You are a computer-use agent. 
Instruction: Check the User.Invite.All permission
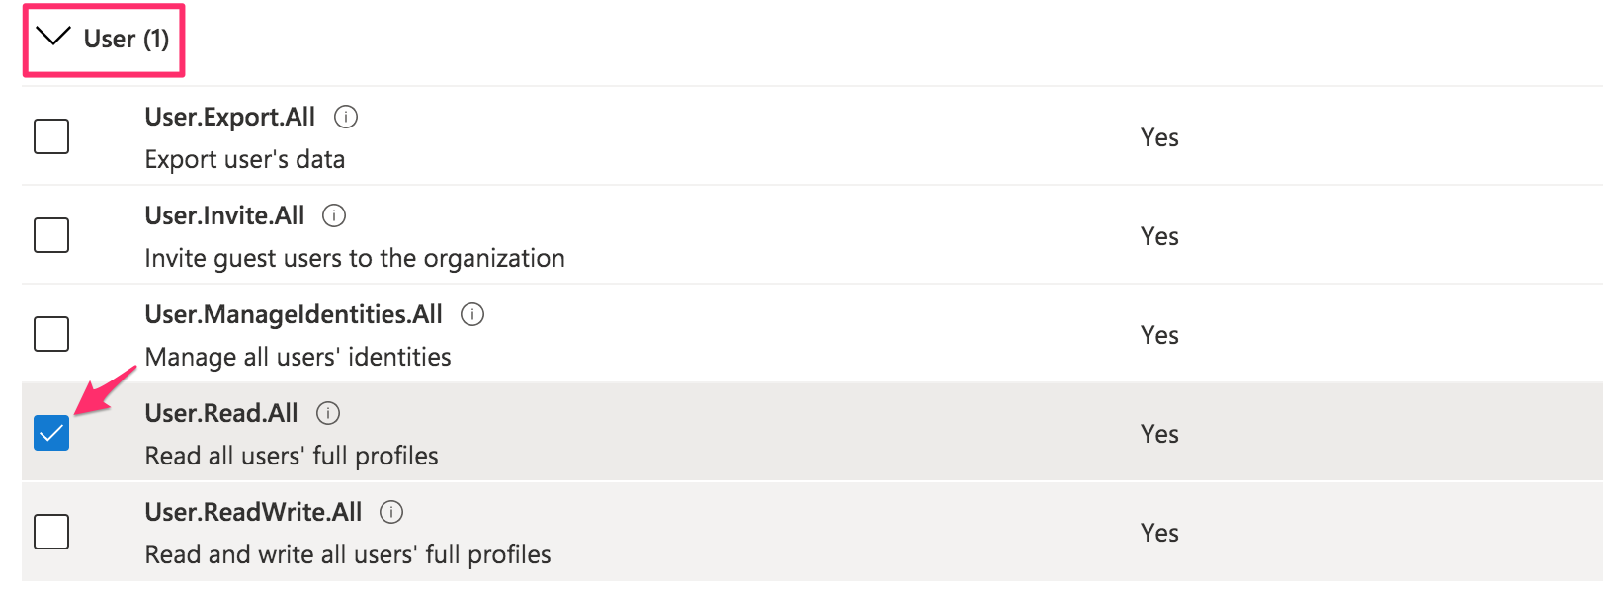[x=50, y=235]
